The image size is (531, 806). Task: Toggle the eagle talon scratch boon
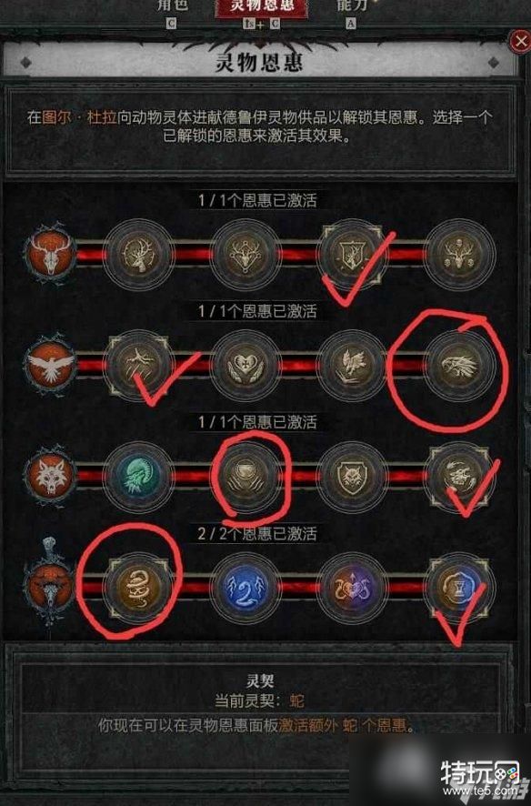coord(138,366)
